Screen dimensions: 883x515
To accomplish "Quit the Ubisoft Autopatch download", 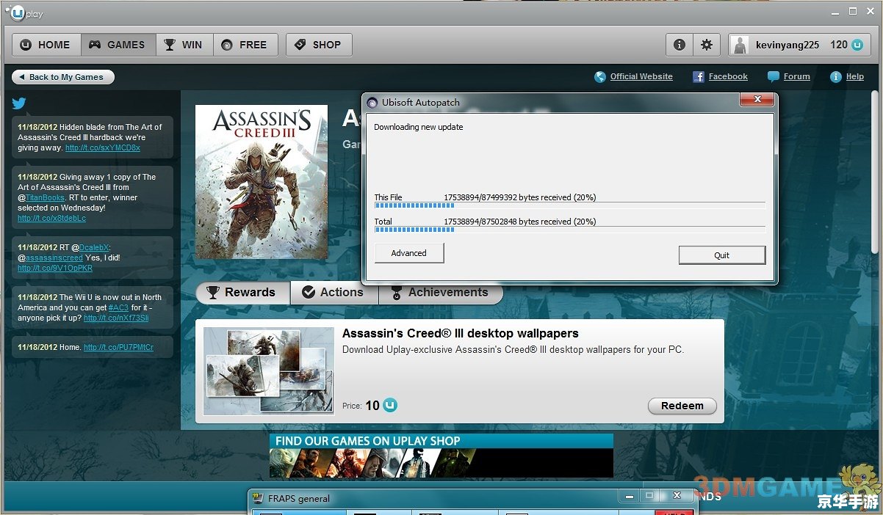I will [x=721, y=255].
